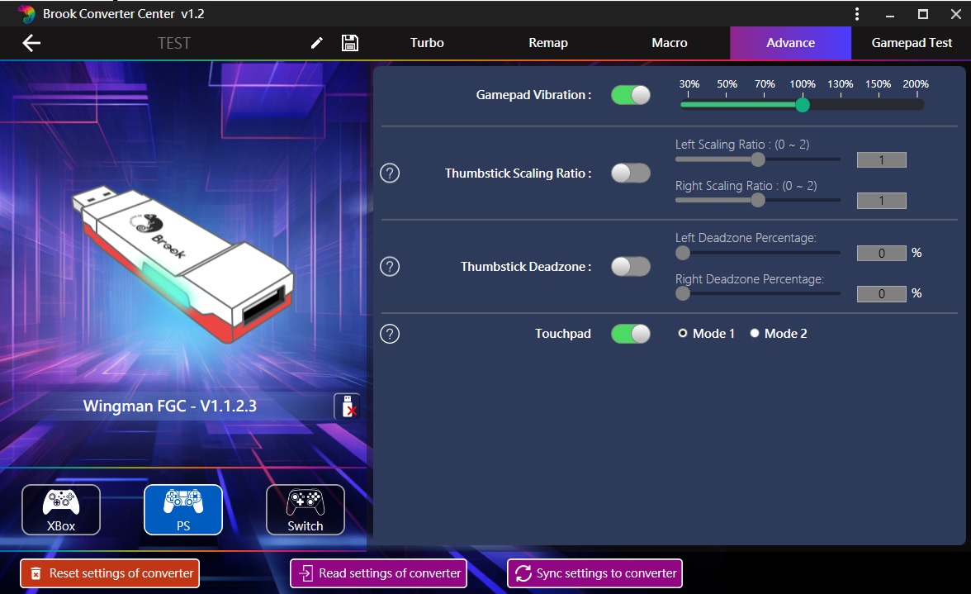
Task: Select the PS controller platform
Action: click(183, 510)
